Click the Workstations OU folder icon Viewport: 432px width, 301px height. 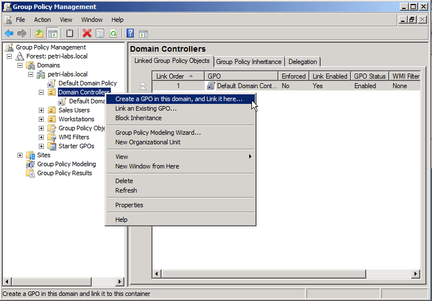click(52, 119)
